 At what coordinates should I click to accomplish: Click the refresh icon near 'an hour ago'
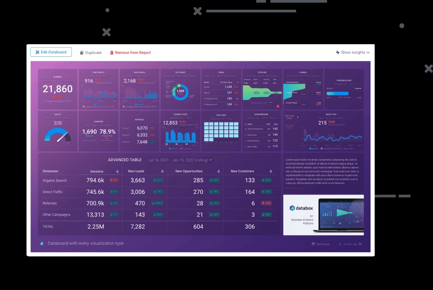click(x=340, y=244)
